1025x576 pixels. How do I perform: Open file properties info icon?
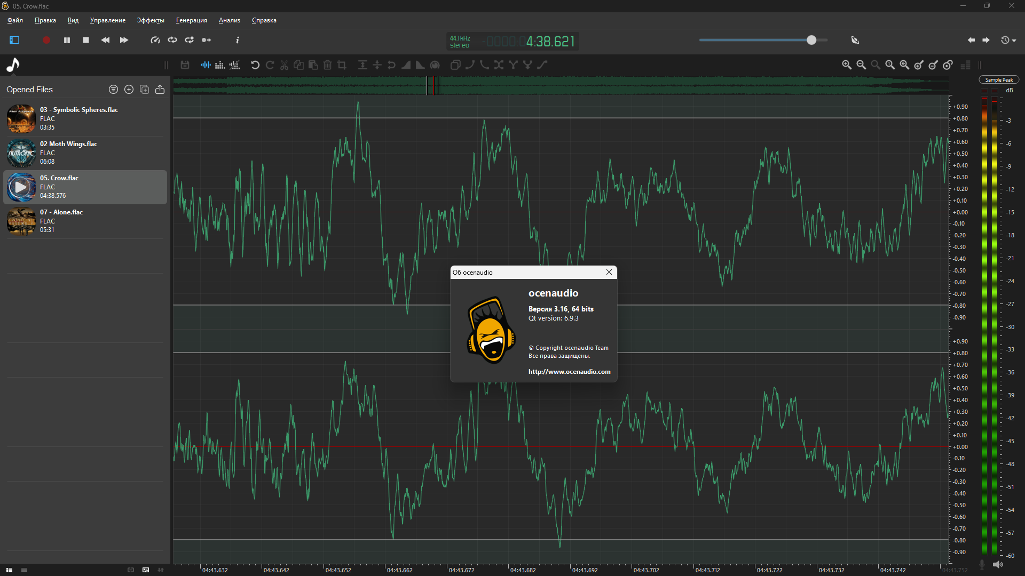(238, 40)
